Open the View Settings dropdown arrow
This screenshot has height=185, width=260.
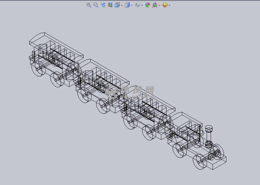[169, 5]
